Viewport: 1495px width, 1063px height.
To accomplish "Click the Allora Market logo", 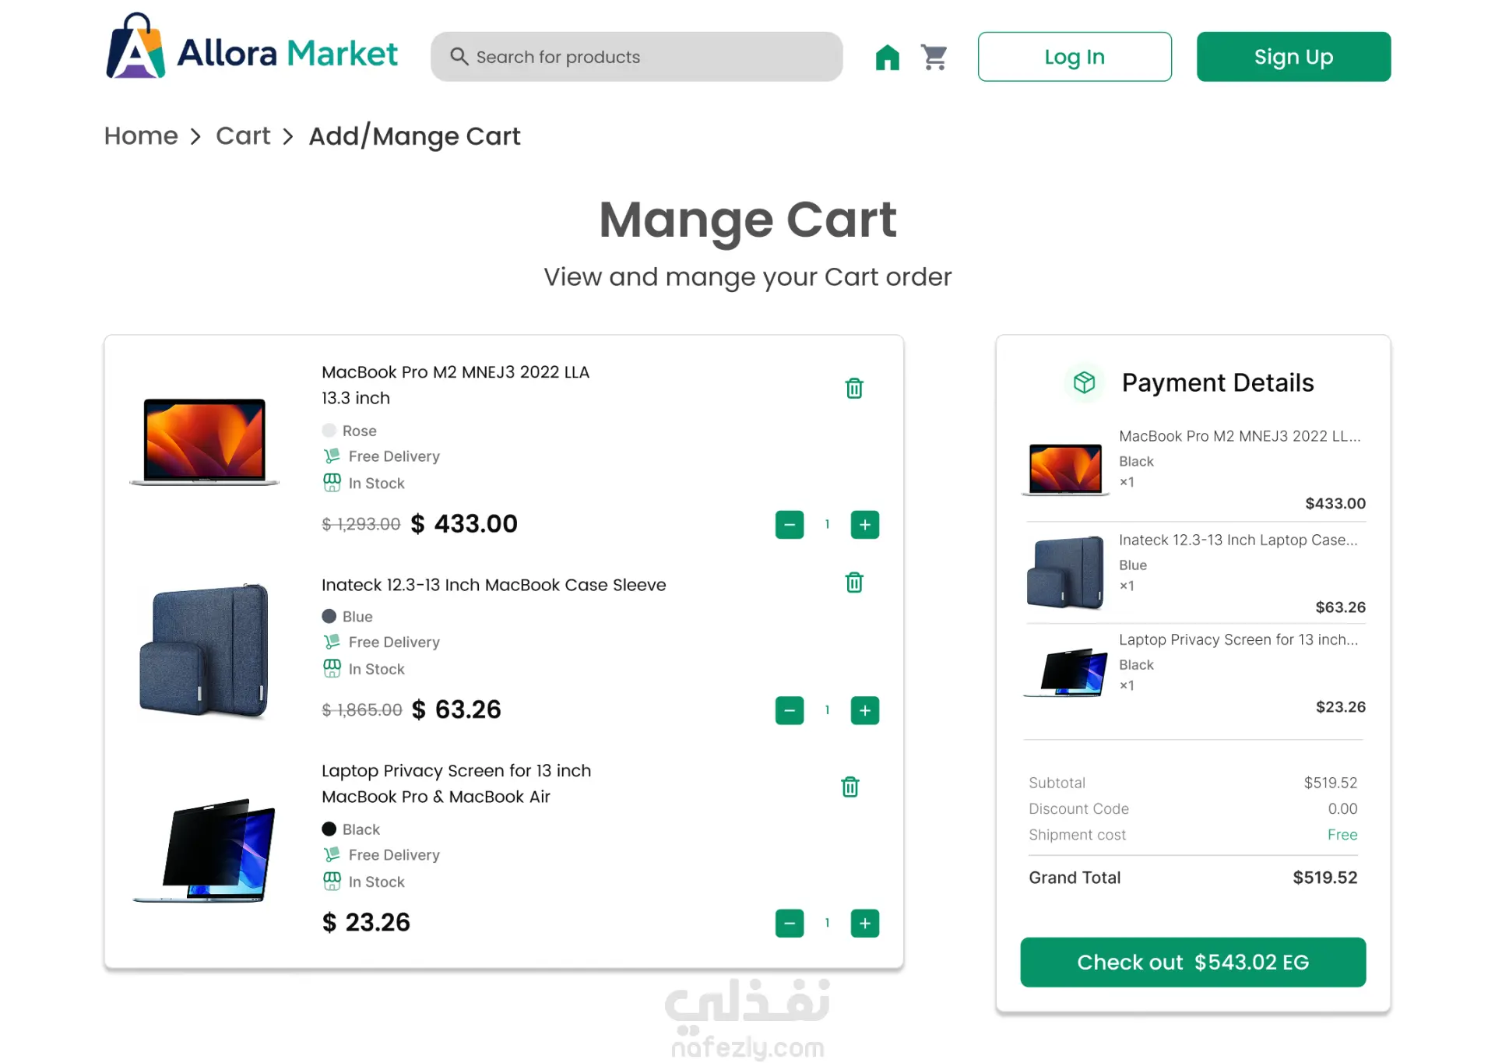I will [x=252, y=47].
